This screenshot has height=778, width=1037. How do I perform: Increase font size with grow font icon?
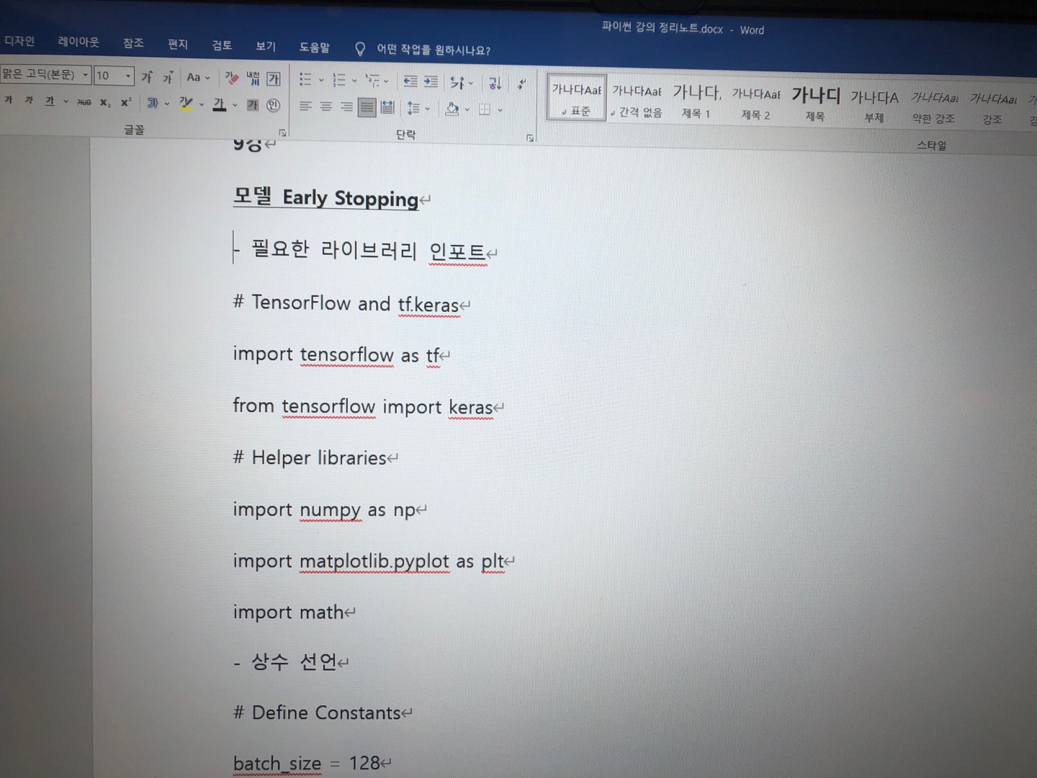click(147, 77)
